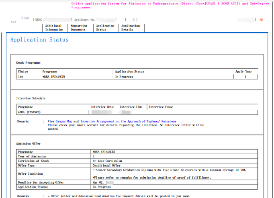Click the AR link at top right

(x=261, y=20)
